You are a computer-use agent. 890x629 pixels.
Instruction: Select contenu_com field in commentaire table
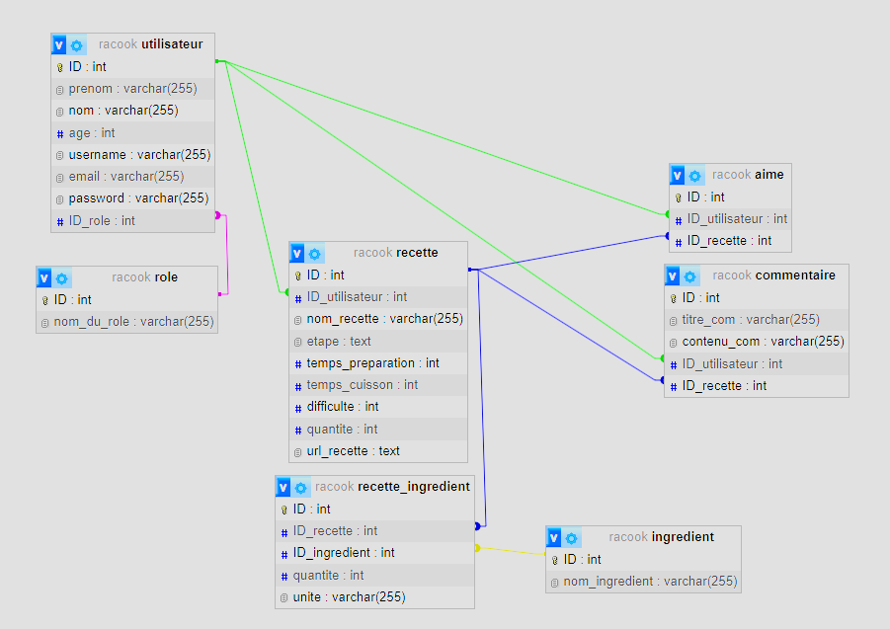pyautogui.click(x=763, y=342)
